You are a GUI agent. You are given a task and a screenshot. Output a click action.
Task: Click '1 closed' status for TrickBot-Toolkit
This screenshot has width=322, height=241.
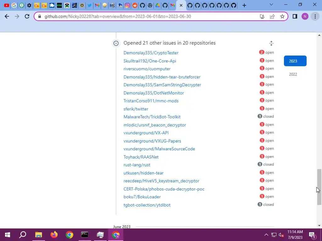[x=265, y=116]
